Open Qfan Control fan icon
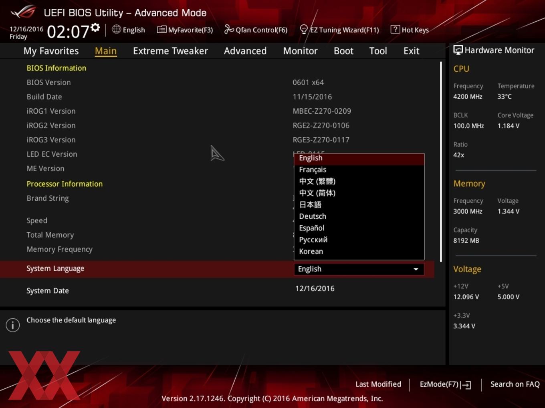 229,29
